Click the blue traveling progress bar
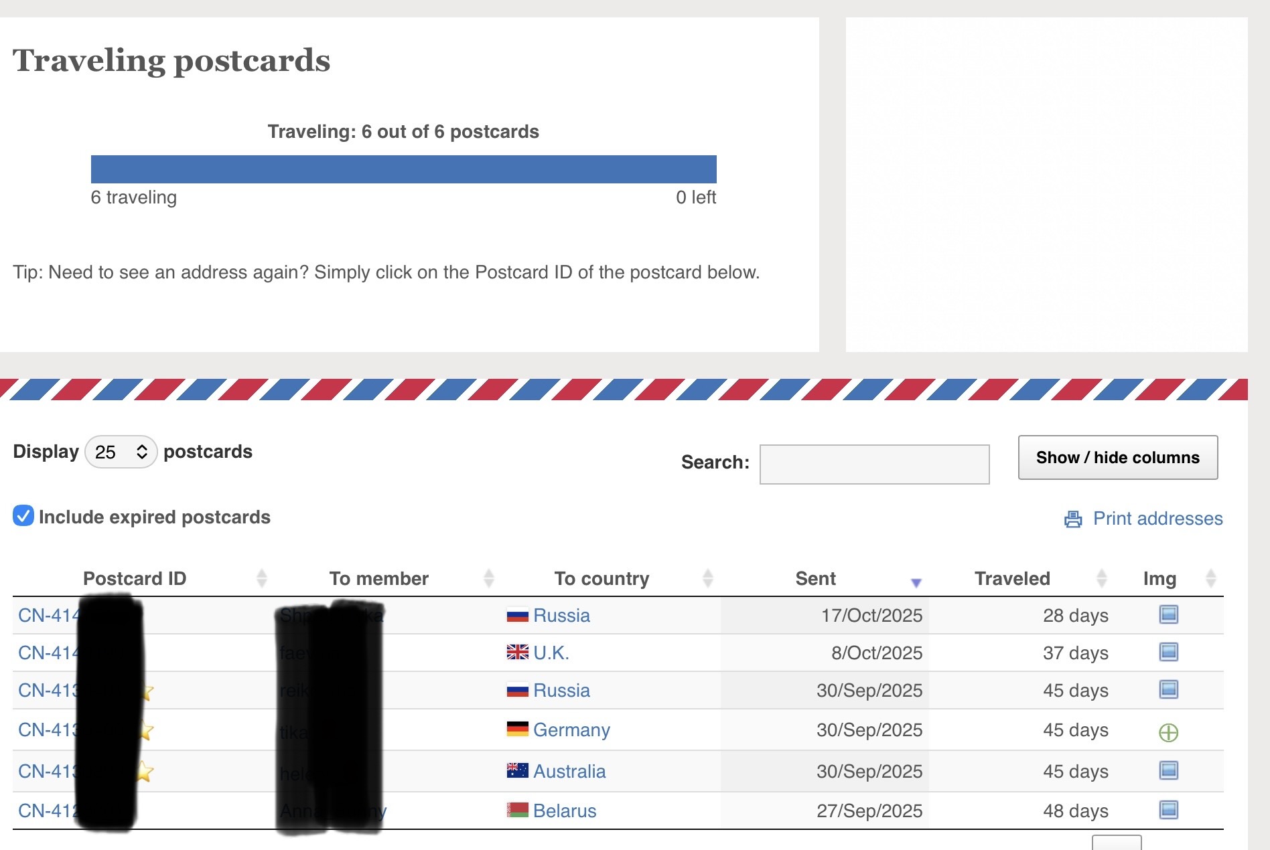This screenshot has height=850, width=1270. pos(403,169)
